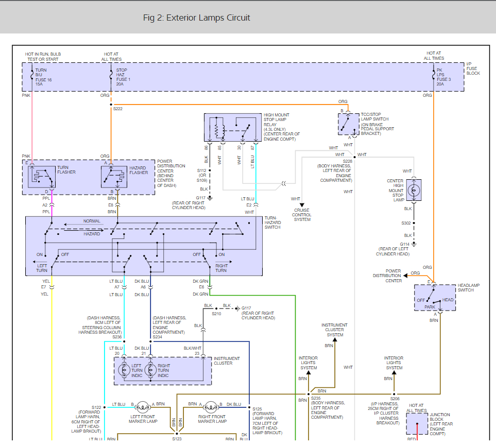This screenshot has height=445, width=496.
Task: Click the Right Turn Indicator bulb symbol
Action: pos(150,370)
